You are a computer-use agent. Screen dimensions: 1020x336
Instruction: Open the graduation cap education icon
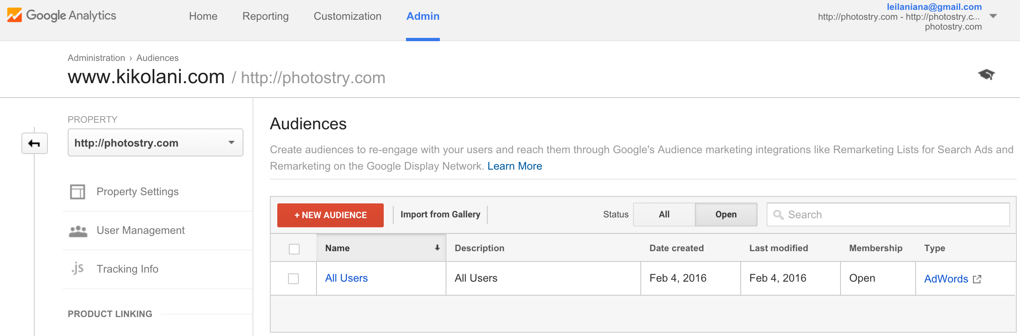pyautogui.click(x=986, y=75)
